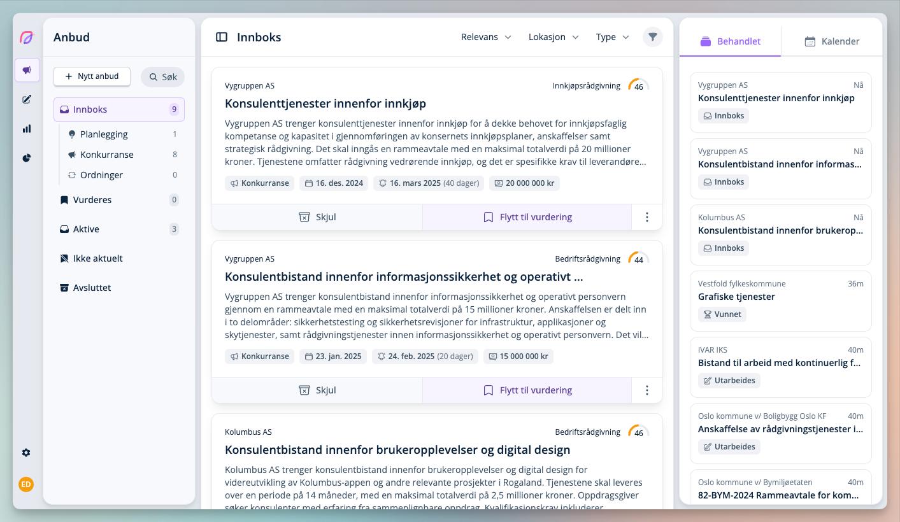Image resolution: width=900 pixels, height=522 pixels.
Task: Open the Lokasjon dropdown
Action: [x=554, y=37]
